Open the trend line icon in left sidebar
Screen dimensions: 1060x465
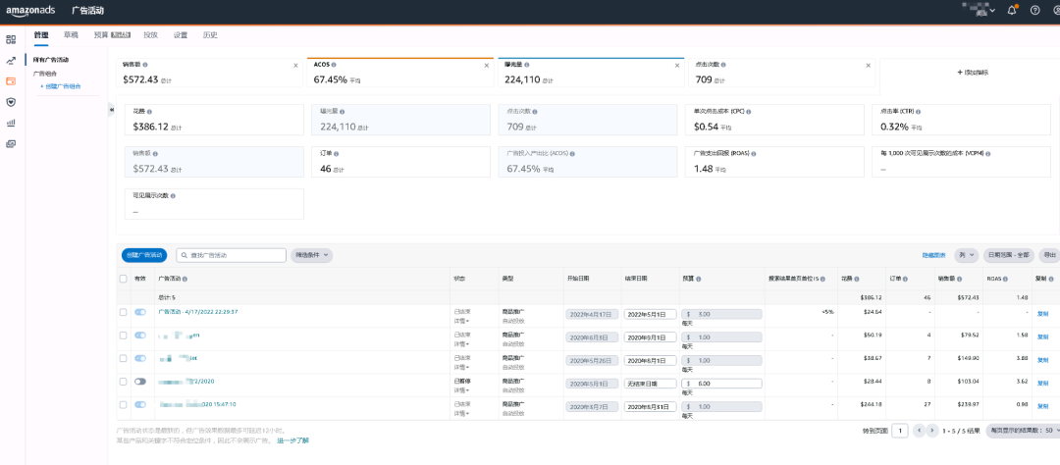(11, 61)
